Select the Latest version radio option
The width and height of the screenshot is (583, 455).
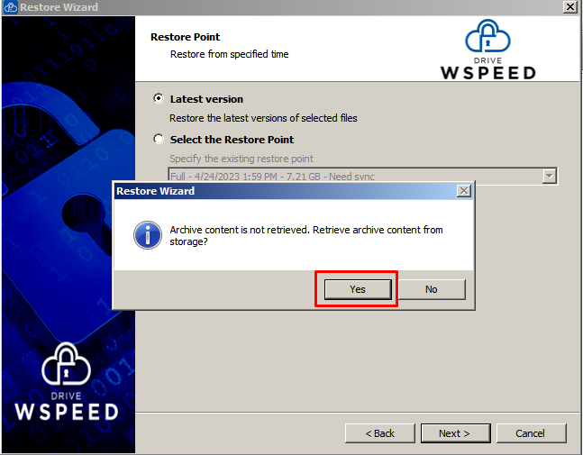[x=159, y=98]
